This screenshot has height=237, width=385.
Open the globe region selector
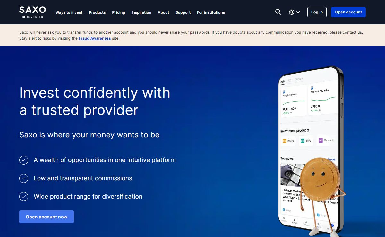click(x=294, y=12)
